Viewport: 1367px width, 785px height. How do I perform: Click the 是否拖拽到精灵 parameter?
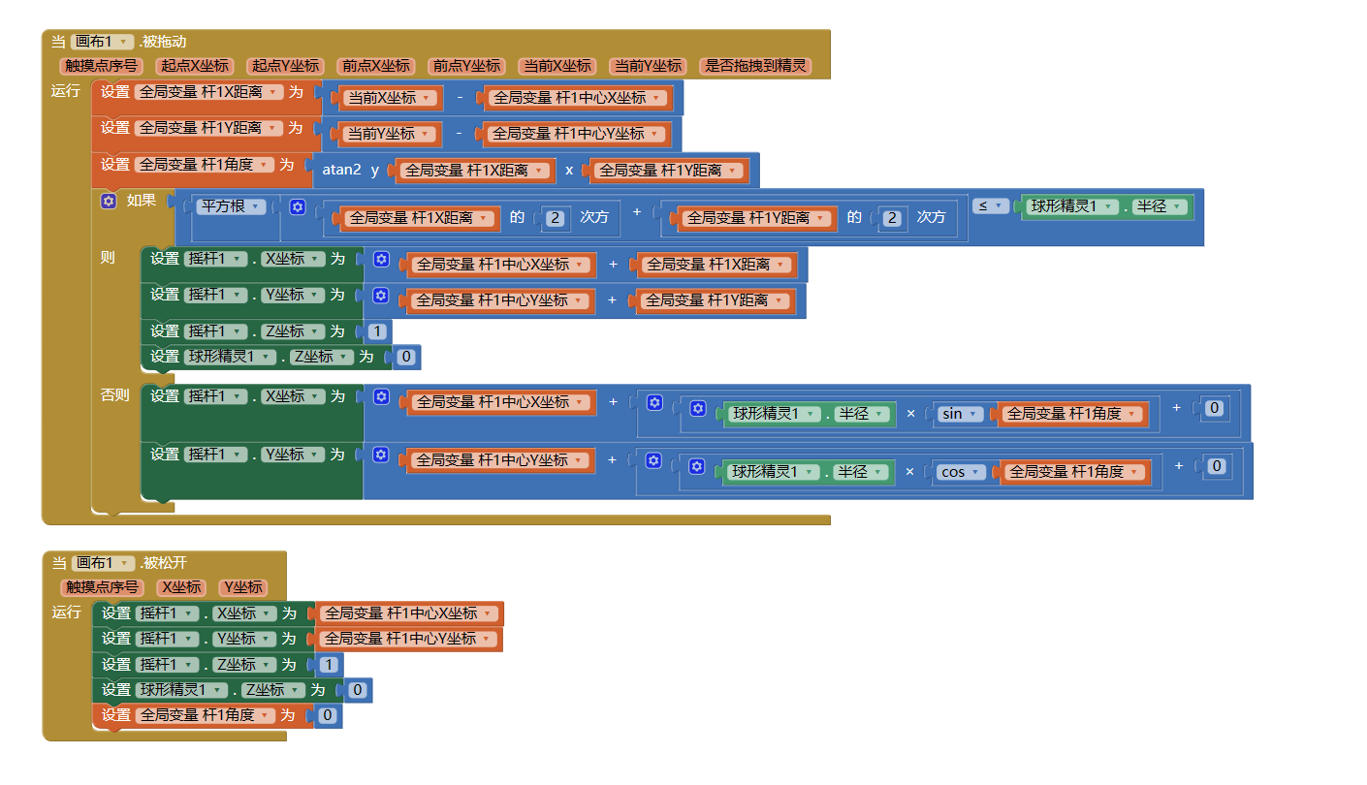pyautogui.click(x=755, y=66)
